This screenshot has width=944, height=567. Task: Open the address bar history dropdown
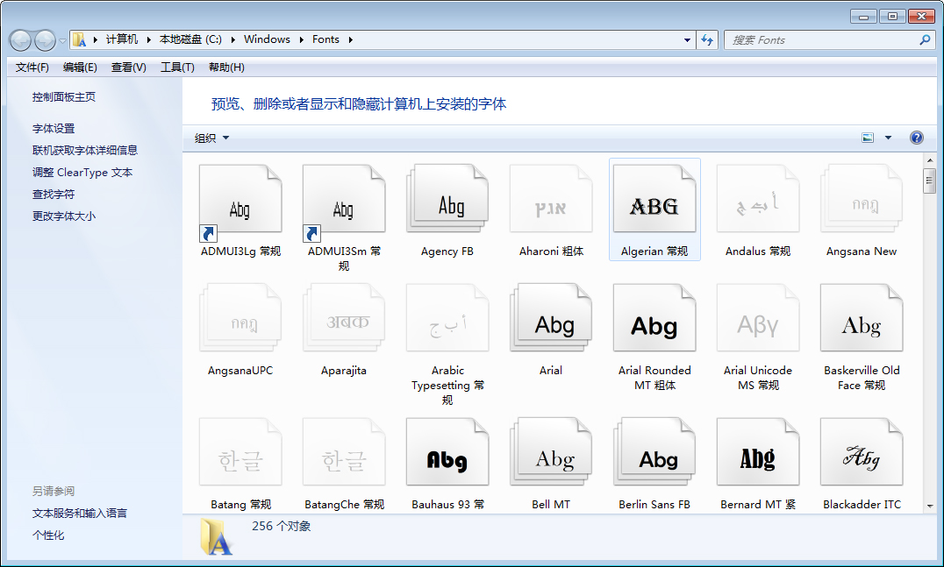(x=687, y=39)
